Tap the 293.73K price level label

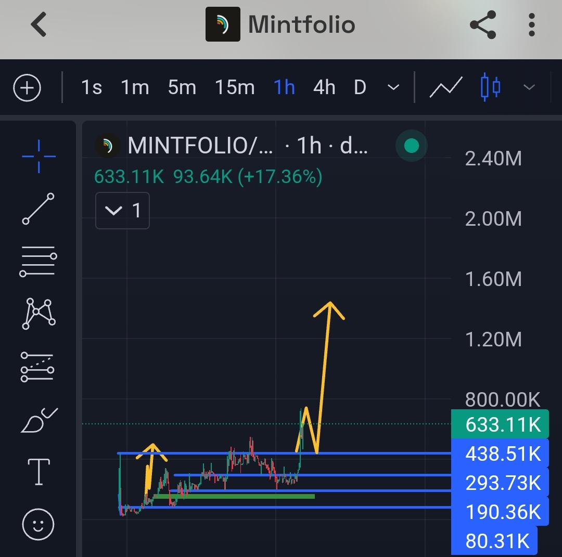(500, 483)
